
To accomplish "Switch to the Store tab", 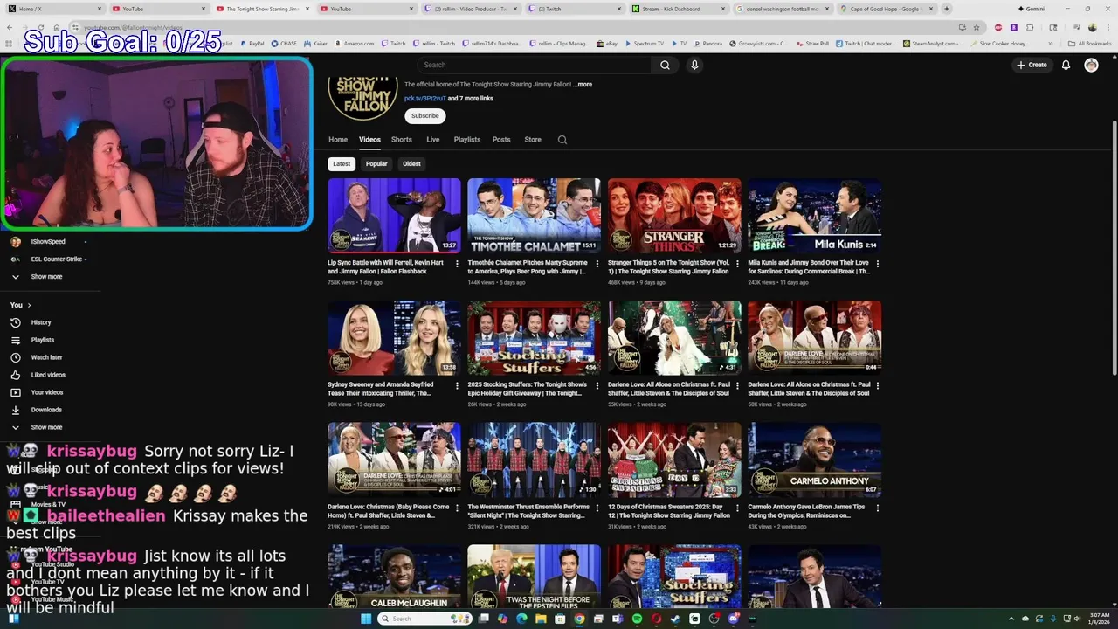I will tap(533, 140).
